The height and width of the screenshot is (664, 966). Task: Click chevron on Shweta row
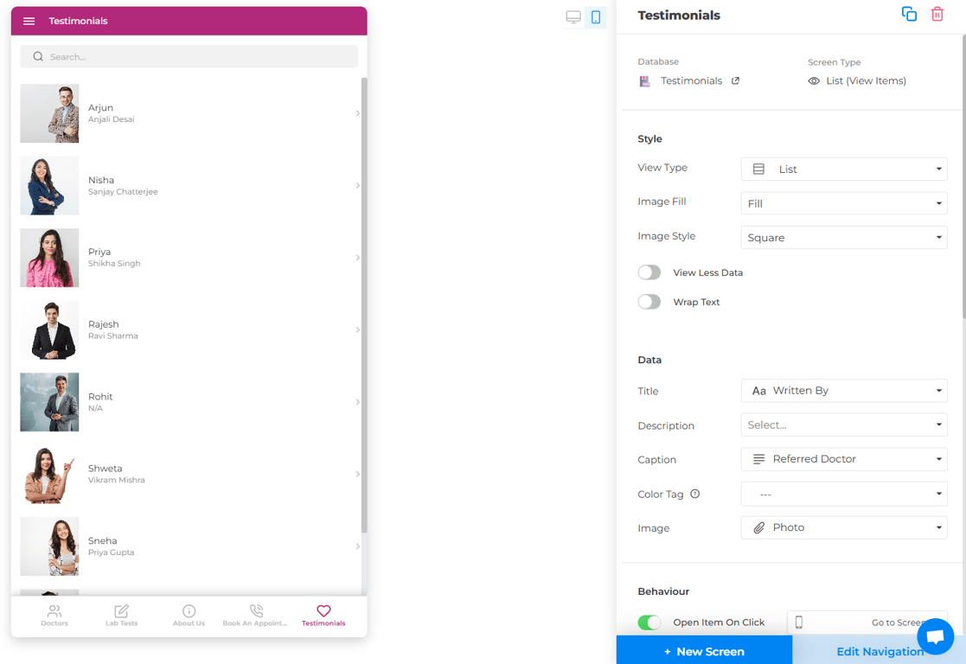(357, 475)
